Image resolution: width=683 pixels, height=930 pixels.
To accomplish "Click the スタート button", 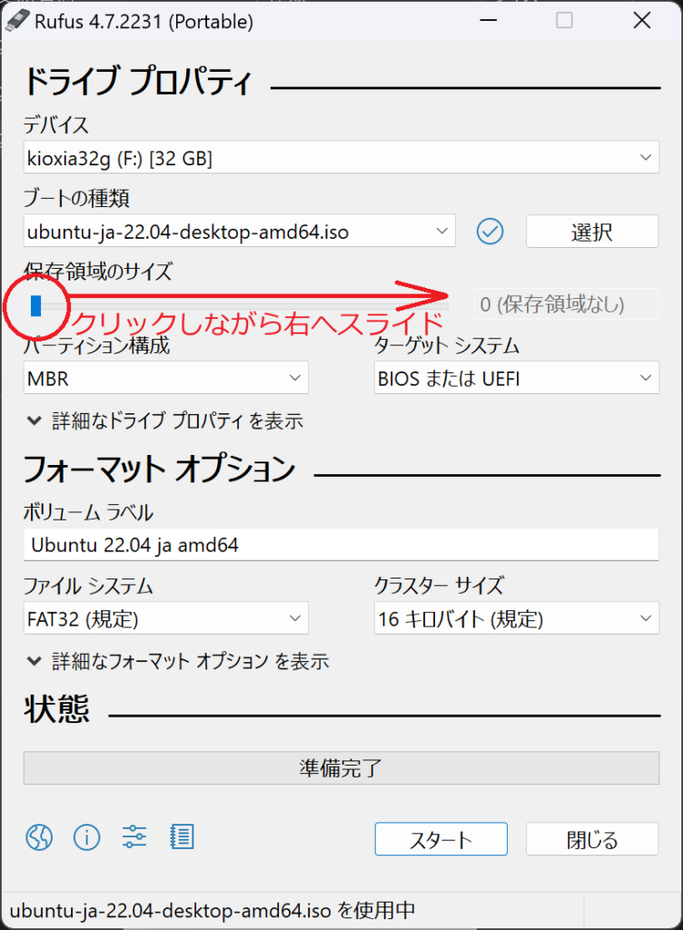I will (441, 838).
